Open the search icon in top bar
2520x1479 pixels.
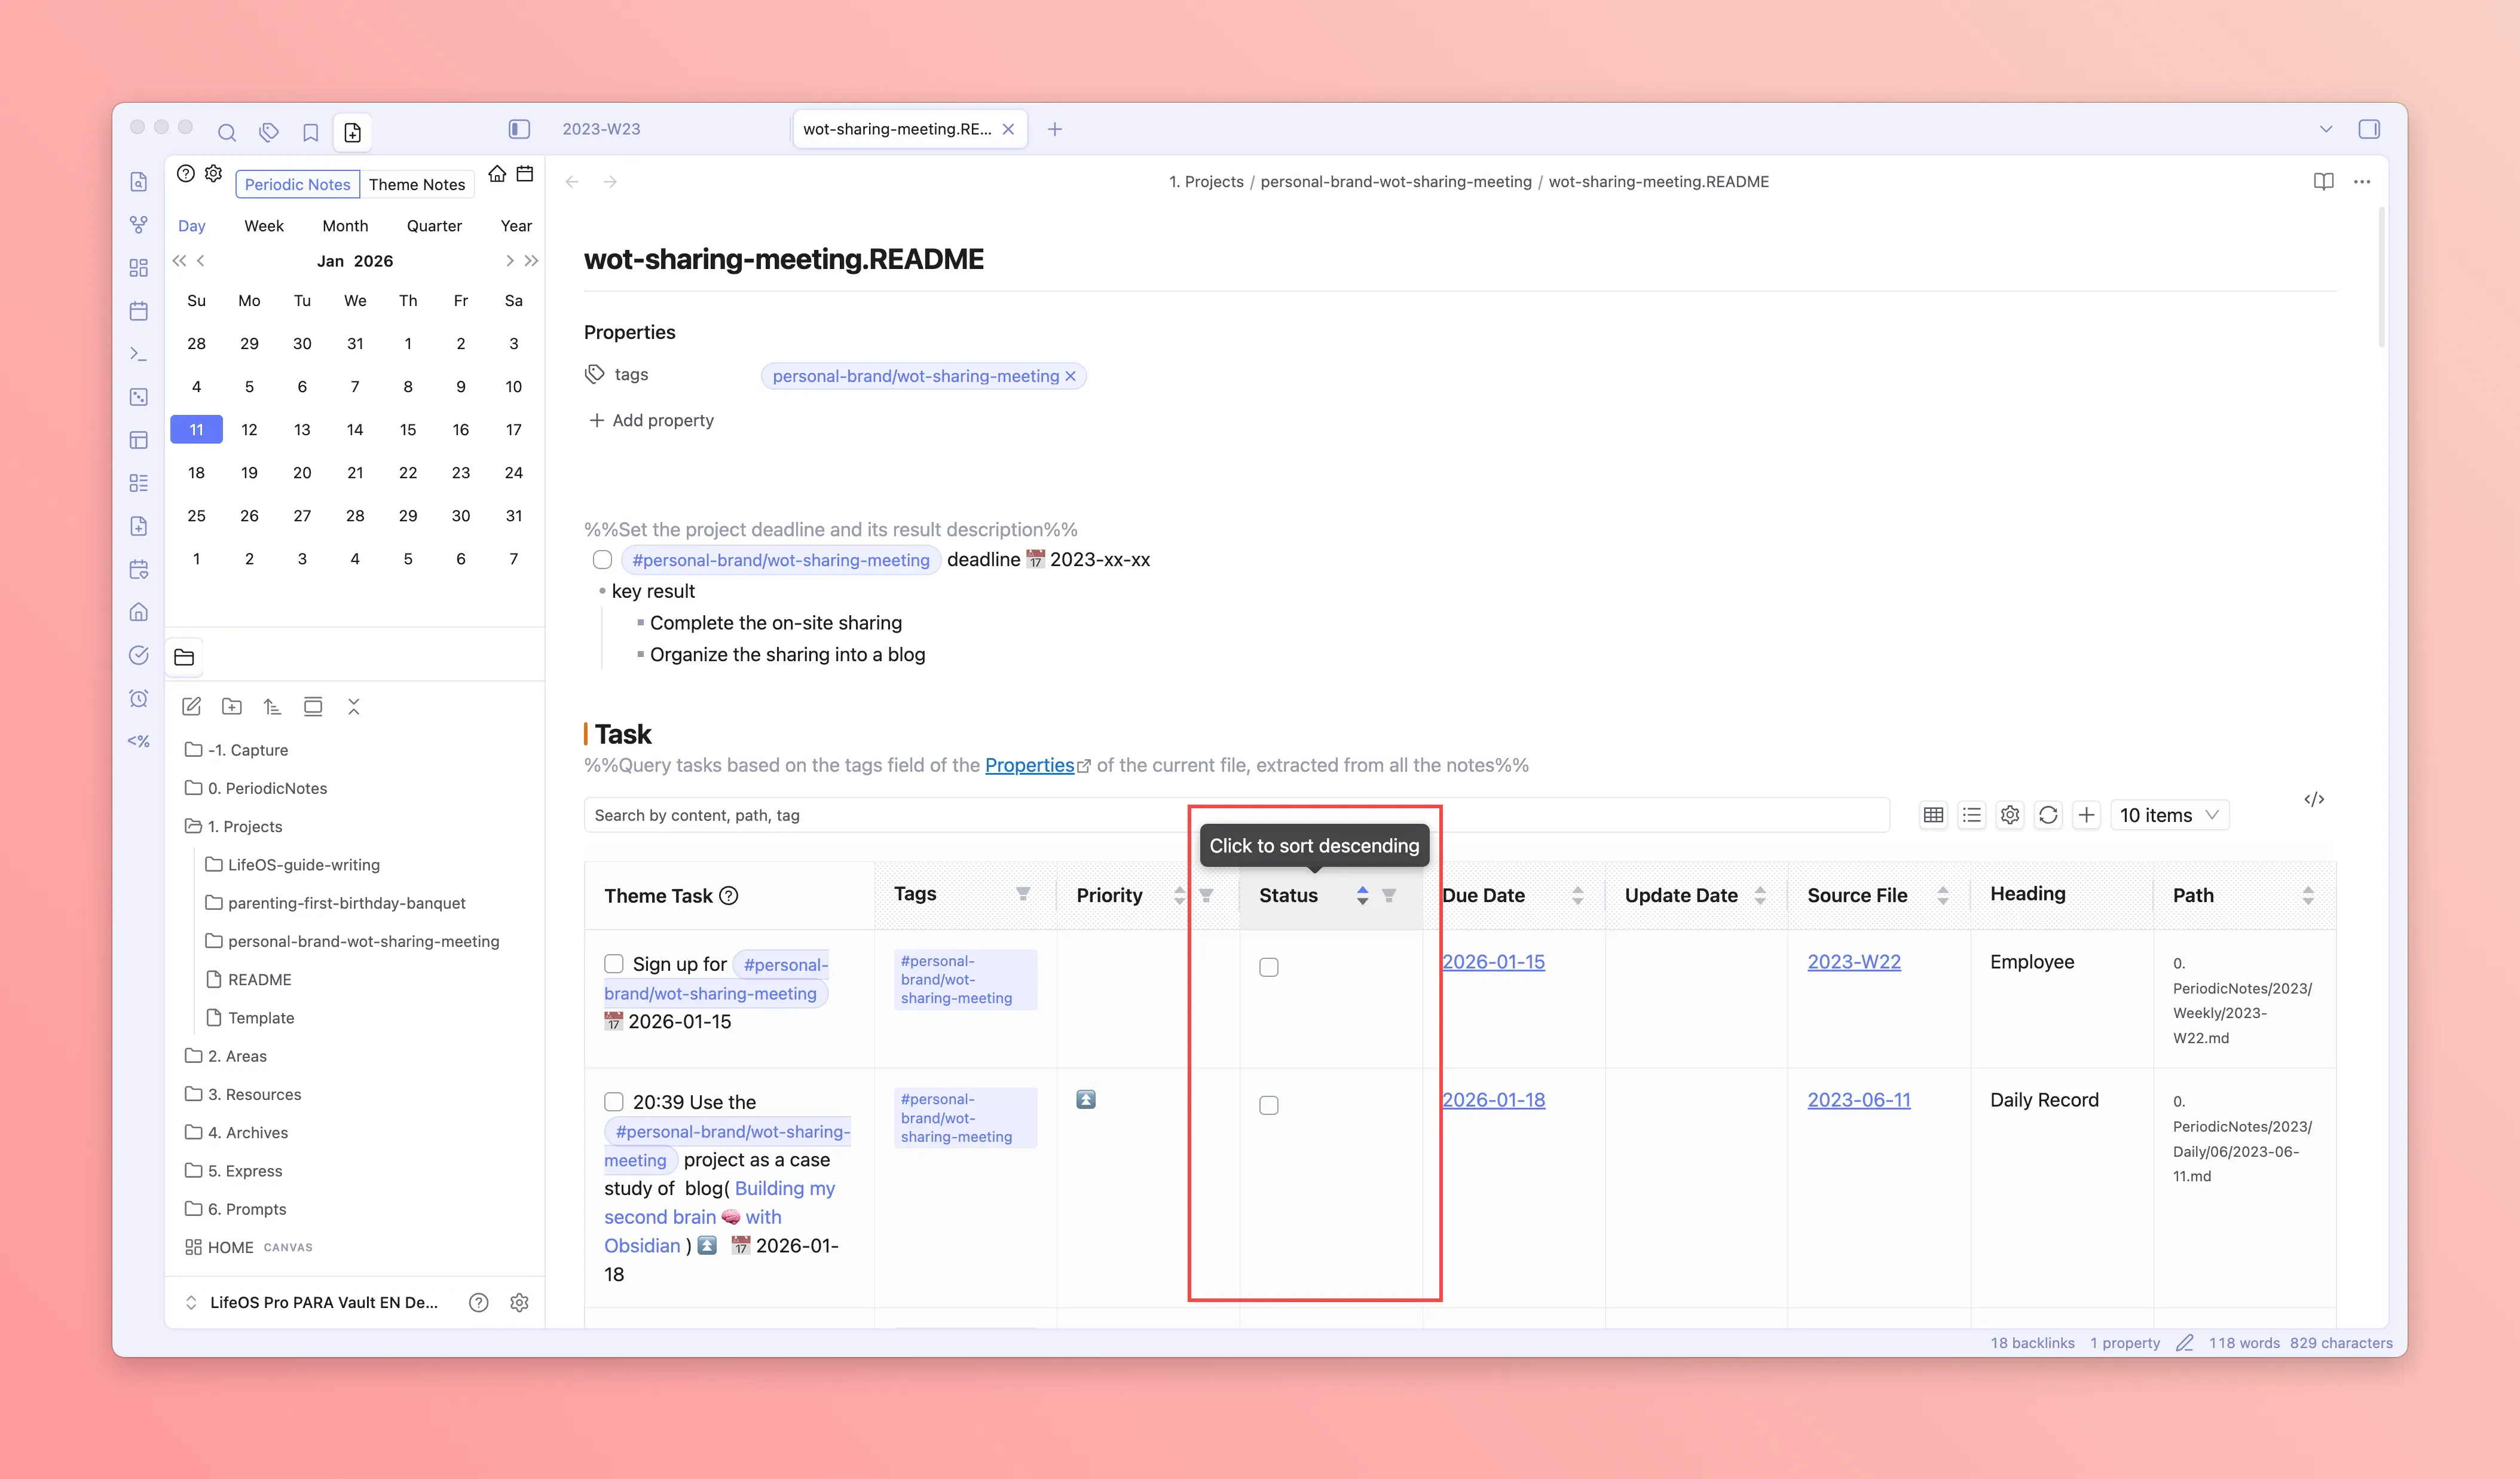coord(227,132)
